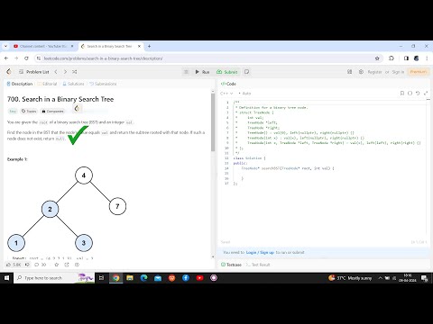Go to the next problem arrow
This screenshot has height=324, width=433.
coord(65,72)
